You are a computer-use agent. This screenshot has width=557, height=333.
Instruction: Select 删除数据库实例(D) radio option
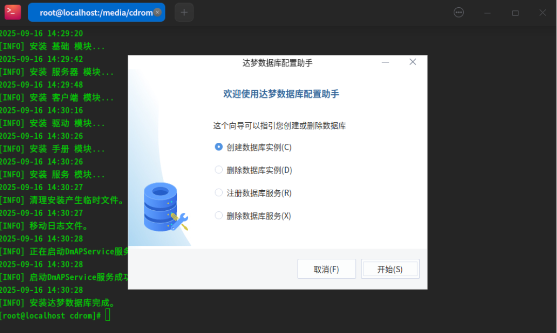point(253,170)
